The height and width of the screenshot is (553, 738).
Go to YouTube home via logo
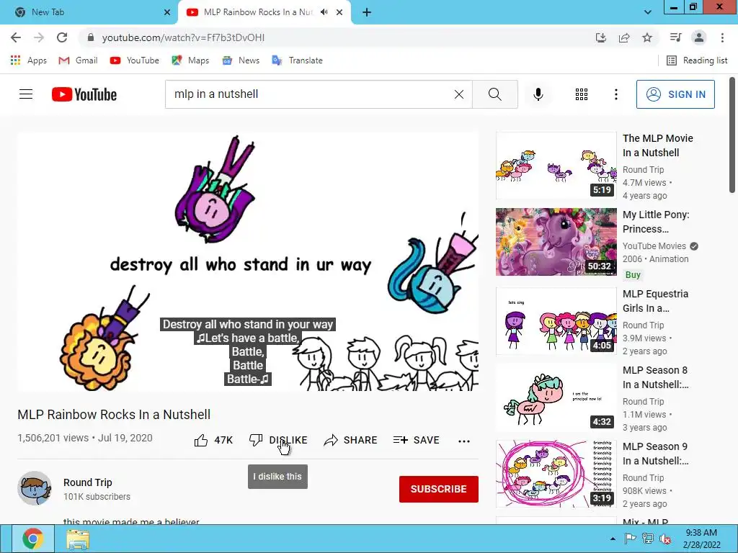(x=84, y=94)
